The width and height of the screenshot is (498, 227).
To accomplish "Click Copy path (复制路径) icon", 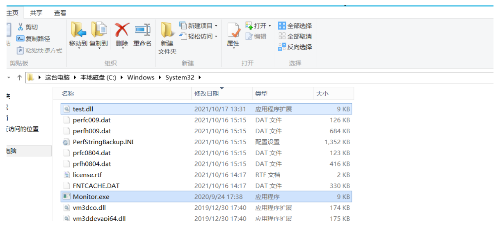I will pos(20,39).
